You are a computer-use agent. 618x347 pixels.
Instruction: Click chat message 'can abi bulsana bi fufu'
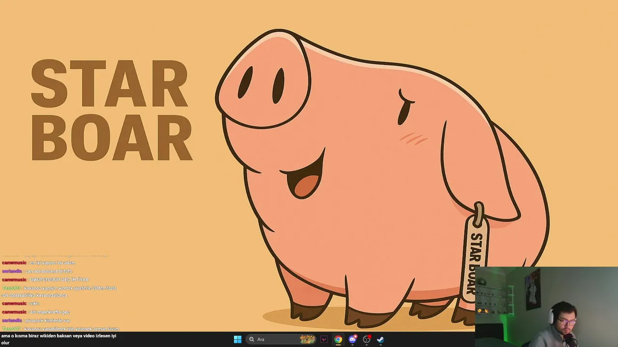(48, 271)
